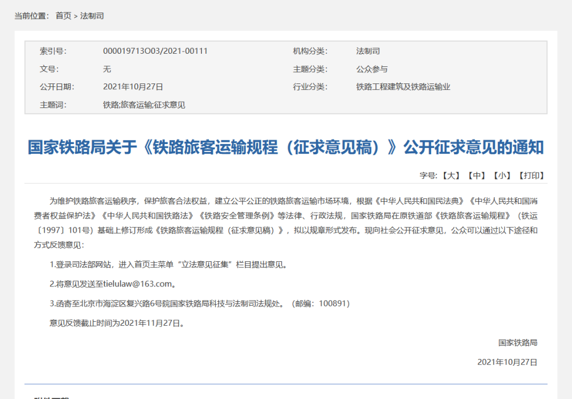Viewport: 572px width, 399px height.
Task: Select 铁路工程建筑及铁路运输业 industry classification
Action: coord(403,87)
